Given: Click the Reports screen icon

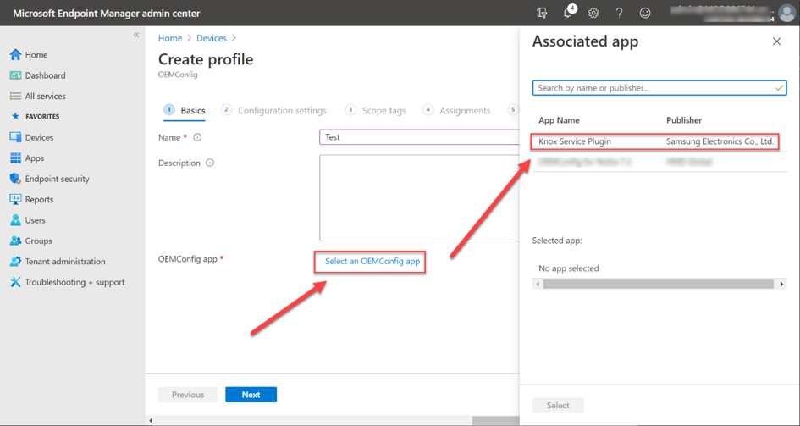Looking at the screenshot, I should pyautogui.click(x=16, y=200).
